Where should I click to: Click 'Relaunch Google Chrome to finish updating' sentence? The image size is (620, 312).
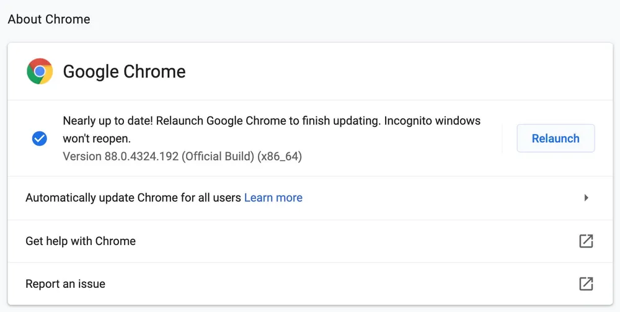pyautogui.click(x=268, y=120)
